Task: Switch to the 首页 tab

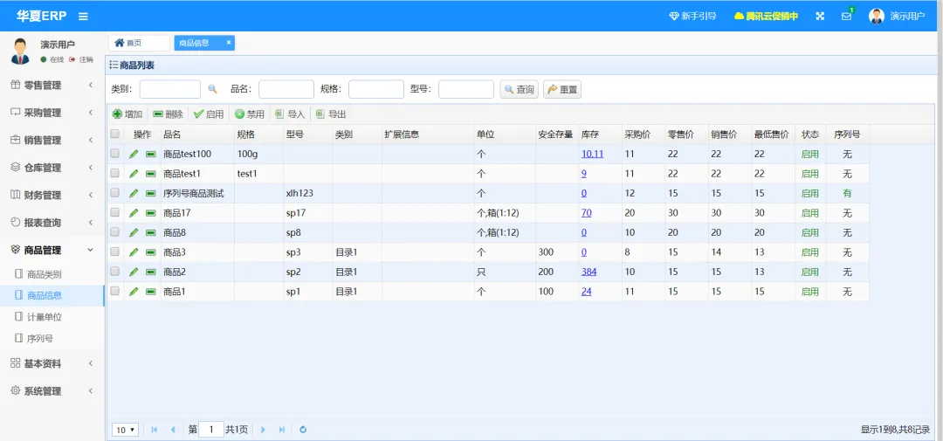Action: pyautogui.click(x=139, y=43)
